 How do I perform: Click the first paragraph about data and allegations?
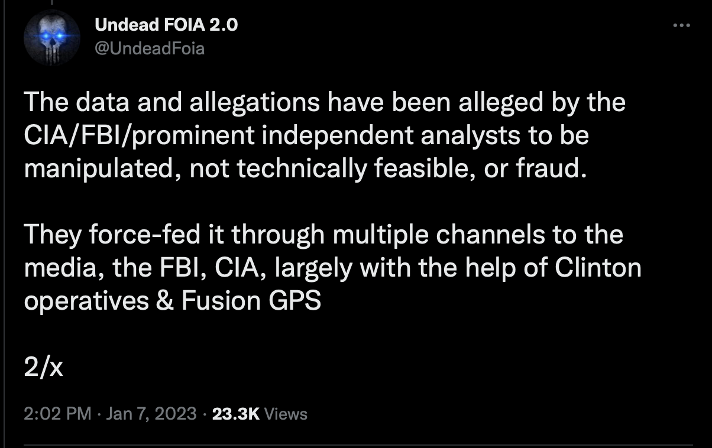pos(325,137)
